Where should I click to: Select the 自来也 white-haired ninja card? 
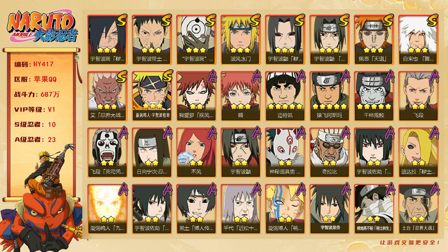click(418, 40)
